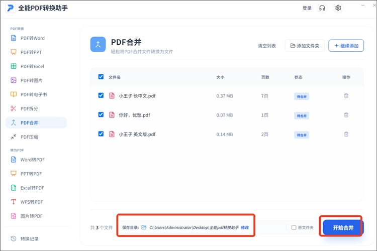Open 图片转PDF sidebar item
Image resolution: width=377 pixels, height=251 pixels.
click(x=36, y=216)
